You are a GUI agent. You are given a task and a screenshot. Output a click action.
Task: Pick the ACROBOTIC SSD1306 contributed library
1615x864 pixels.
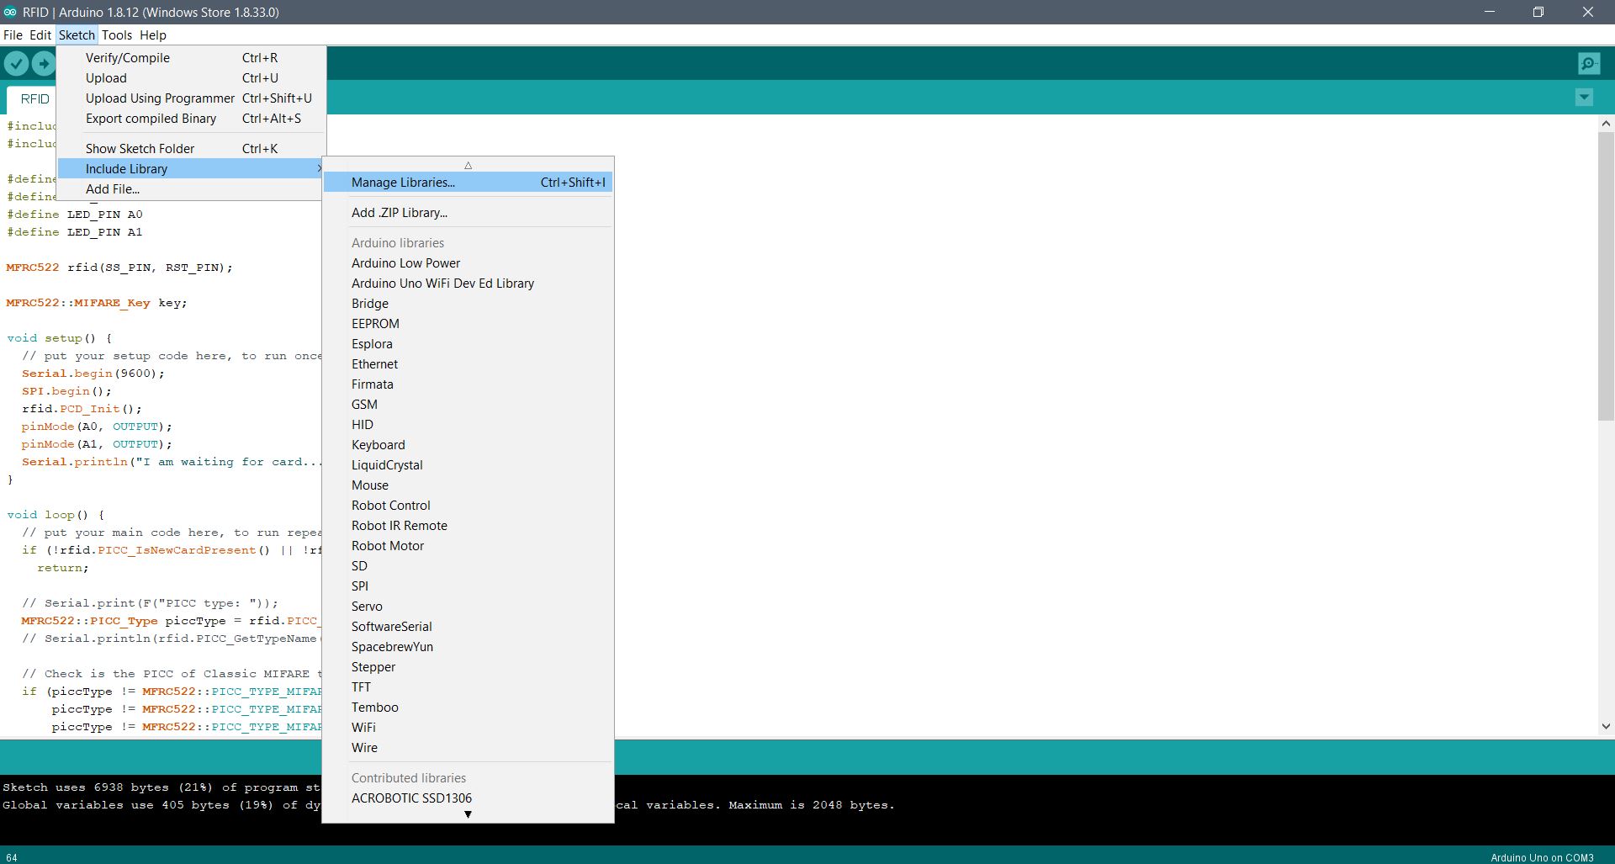tap(411, 798)
